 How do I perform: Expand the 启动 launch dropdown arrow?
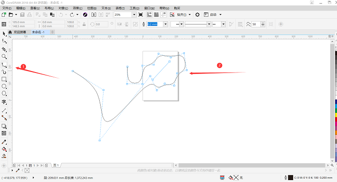pyautogui.click(x=220, y=14)
